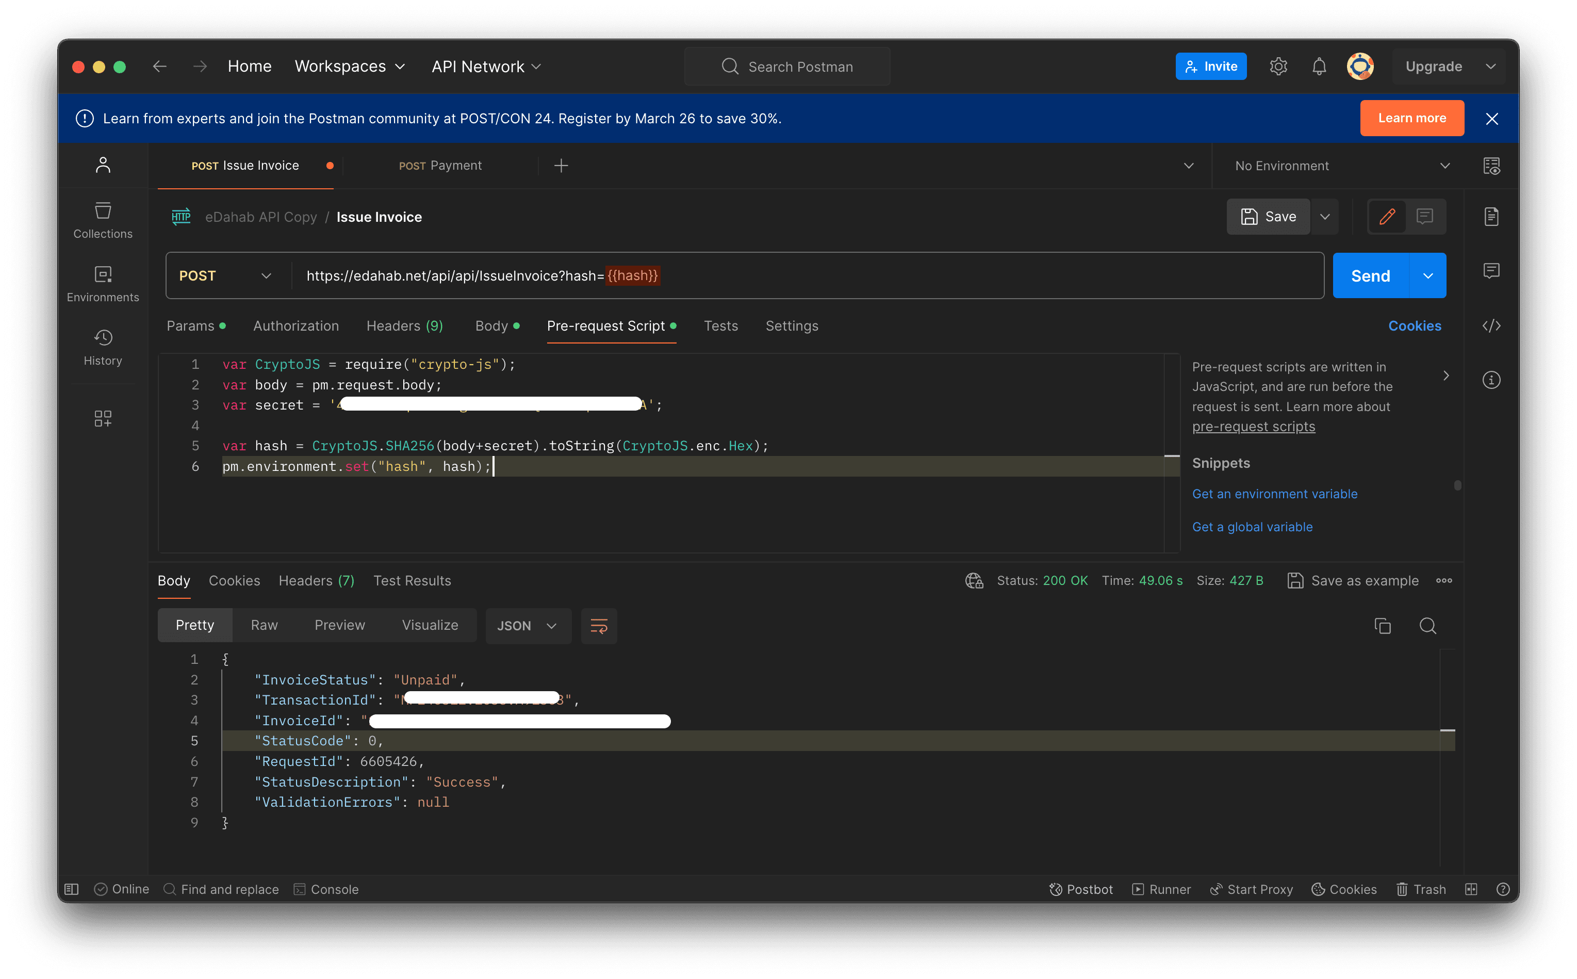The width and height of the screenshot is (1577, 979).
Task: Show response Cookies tab
Action: (234, 581)
